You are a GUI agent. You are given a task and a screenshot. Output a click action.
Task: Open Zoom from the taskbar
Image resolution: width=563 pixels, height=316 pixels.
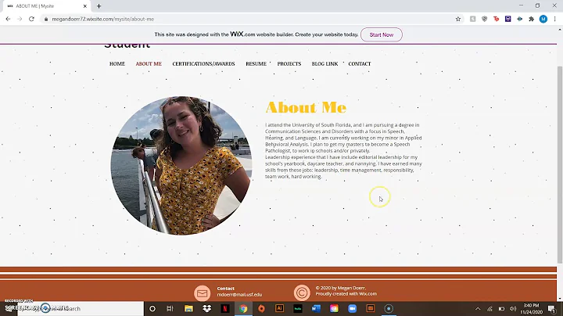pyautogui.click(x=352, y=308)
